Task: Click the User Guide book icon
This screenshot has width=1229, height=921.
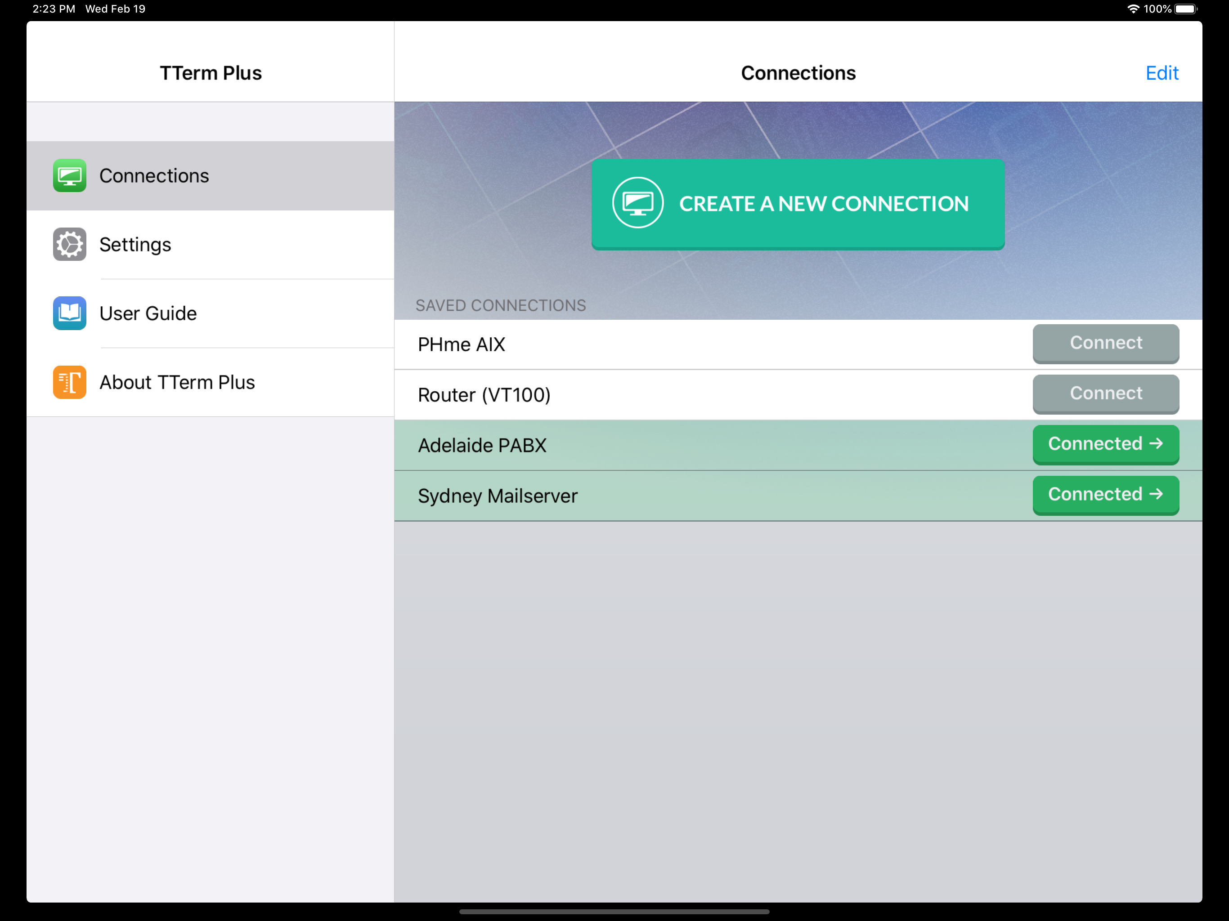Action: 69,313
